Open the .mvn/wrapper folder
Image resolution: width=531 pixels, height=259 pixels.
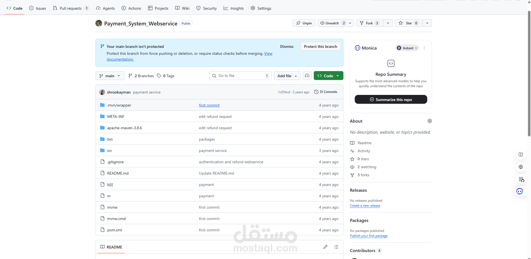click(x=119, y=105)
